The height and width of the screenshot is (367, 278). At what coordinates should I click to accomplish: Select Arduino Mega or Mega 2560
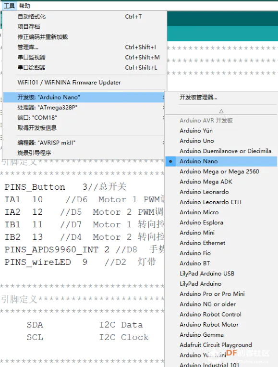[x=221, y=171]
